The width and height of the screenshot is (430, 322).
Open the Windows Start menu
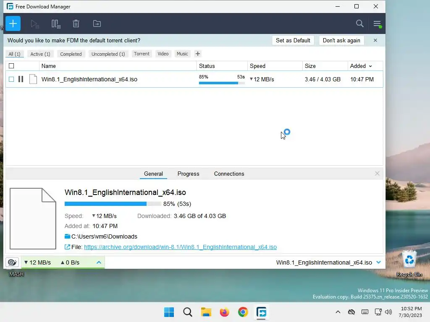click(169, 312)
